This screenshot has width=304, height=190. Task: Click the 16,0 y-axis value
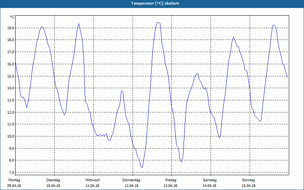tap(11, 64)
